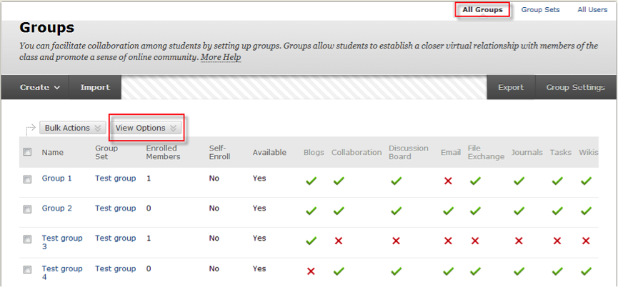Tick the checkbox for Group 1
Image resolution: width=618 pixels, height=287 pixels.
[x=27, y=179]
